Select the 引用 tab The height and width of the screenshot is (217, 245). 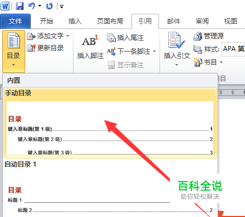(x=145, y=21)
